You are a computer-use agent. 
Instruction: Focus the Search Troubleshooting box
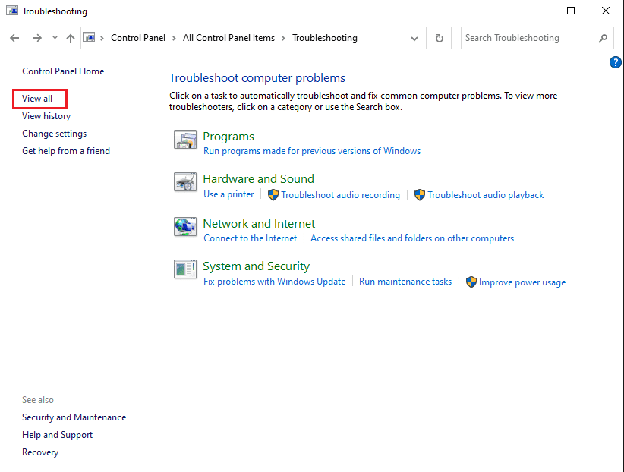point(537,38)
